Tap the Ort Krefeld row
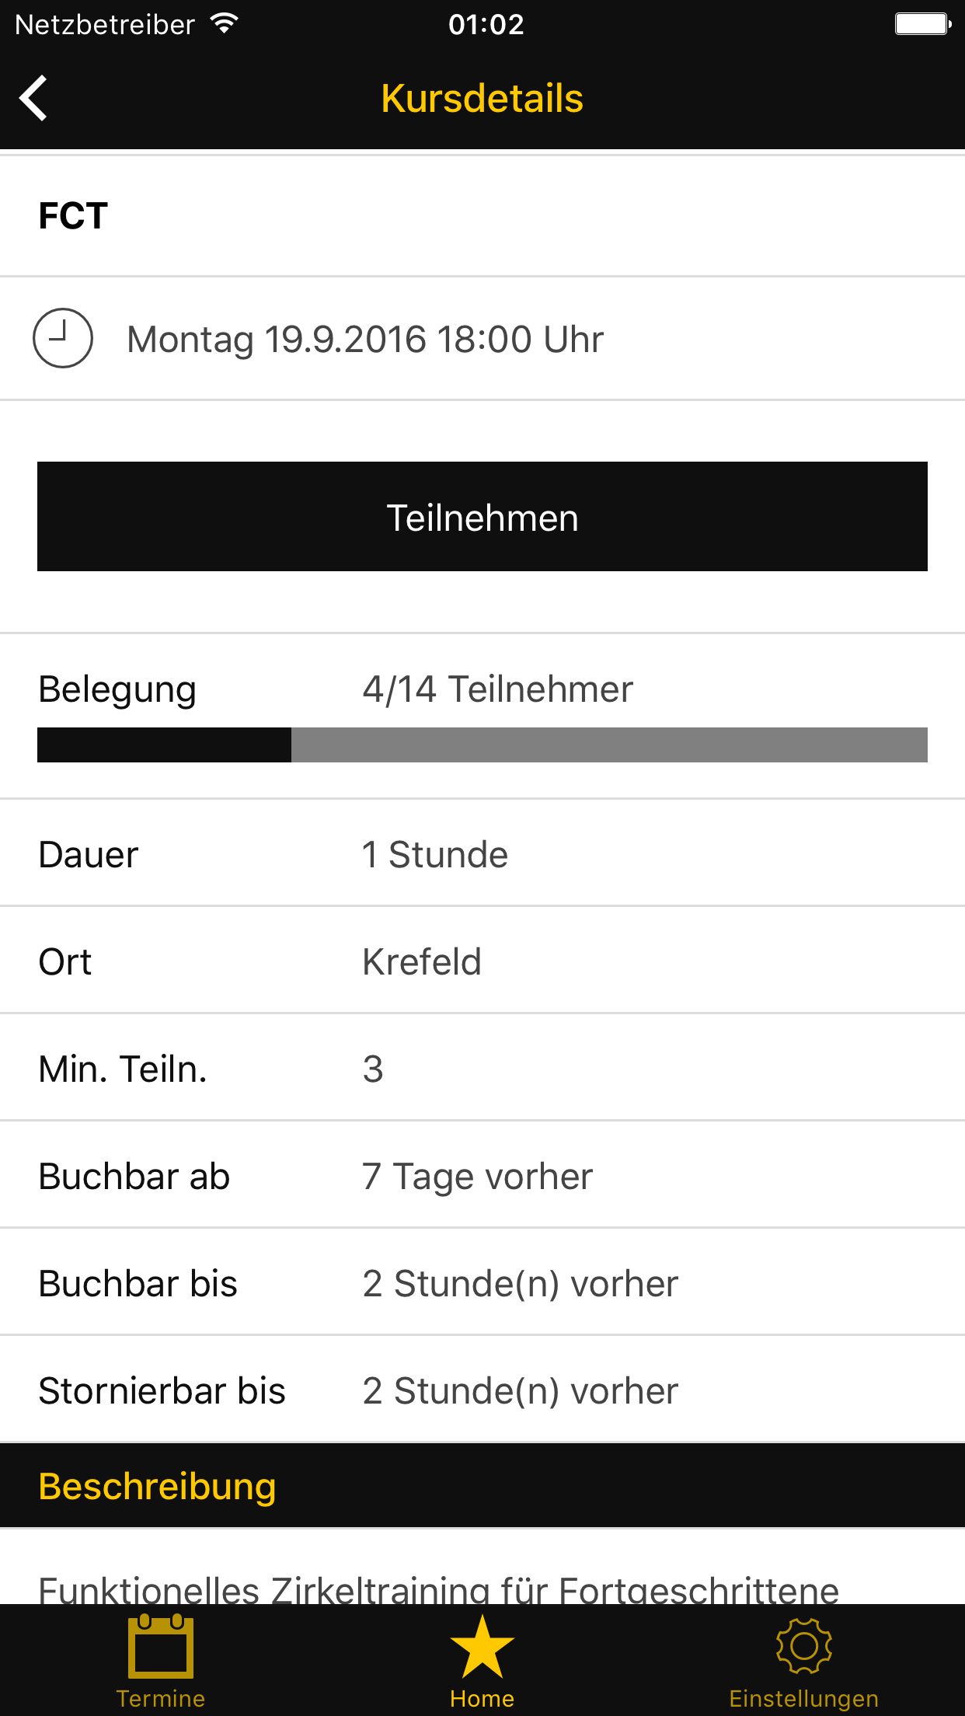Screen dimensions: 965x1716 click(x=482, y=961)
